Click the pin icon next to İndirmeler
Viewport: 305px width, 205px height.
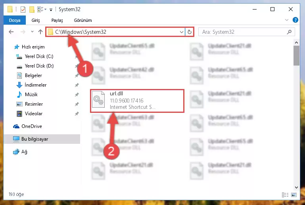click(x=77, y=85)
